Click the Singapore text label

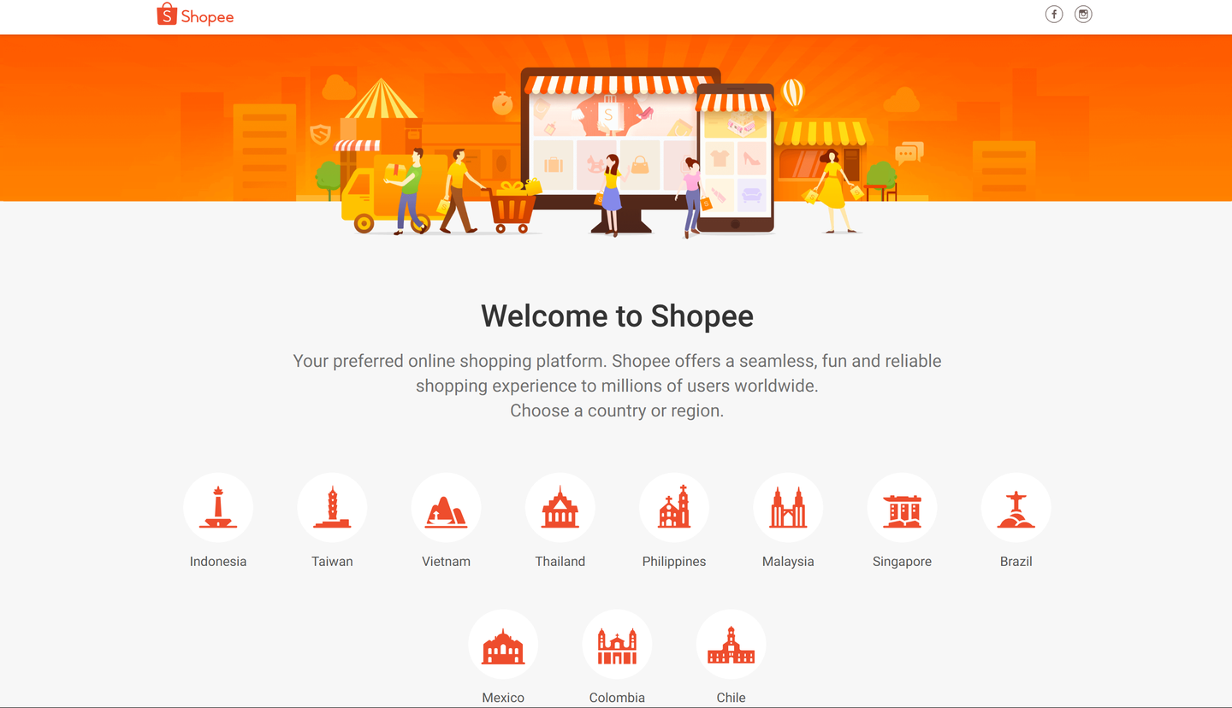pyautogui.click(x=902, y=562)
